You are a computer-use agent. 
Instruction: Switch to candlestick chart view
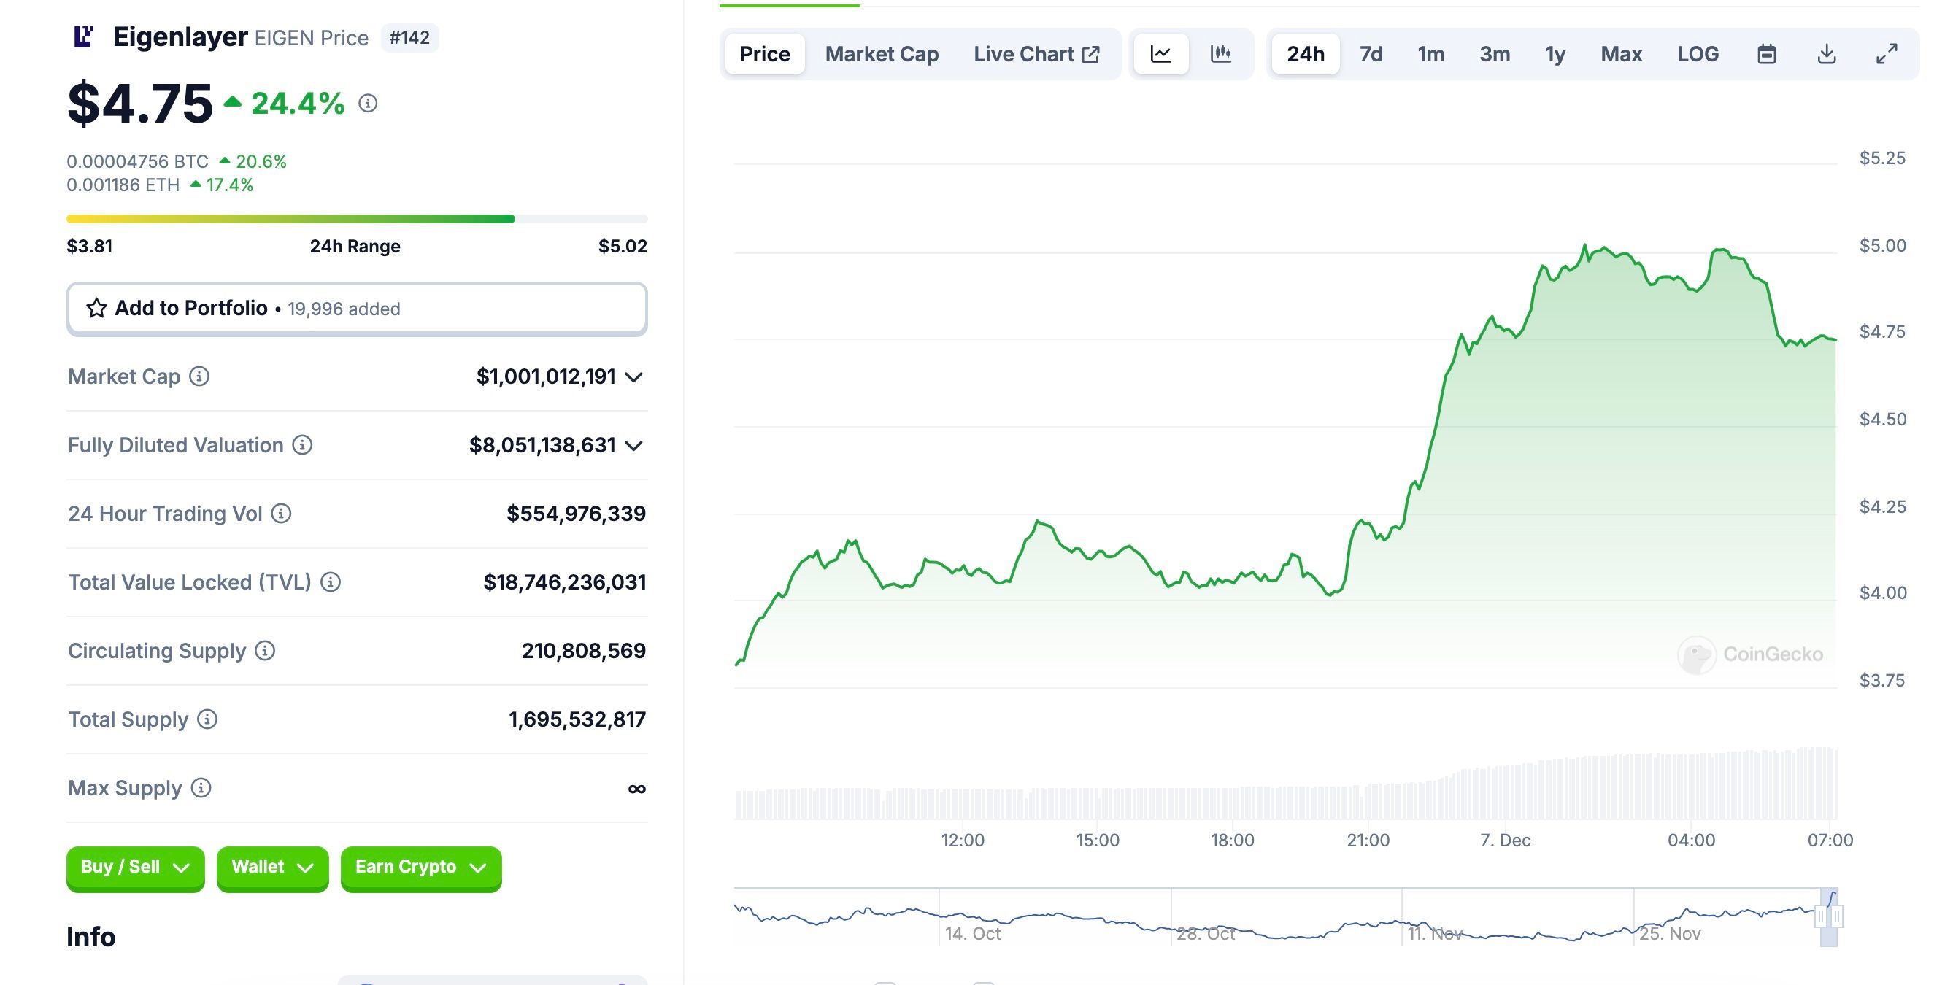click(x=1220, y=54)
